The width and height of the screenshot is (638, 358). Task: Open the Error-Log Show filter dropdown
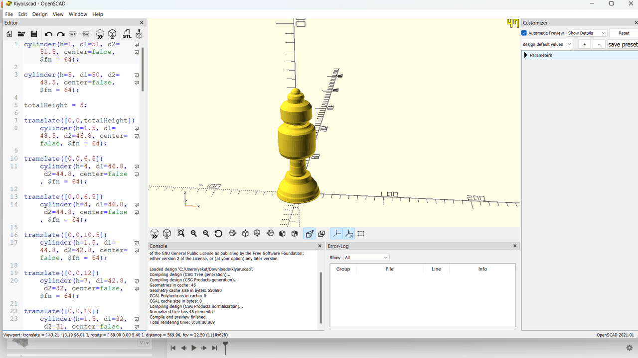pyautogui.click(x=366, y=258)
